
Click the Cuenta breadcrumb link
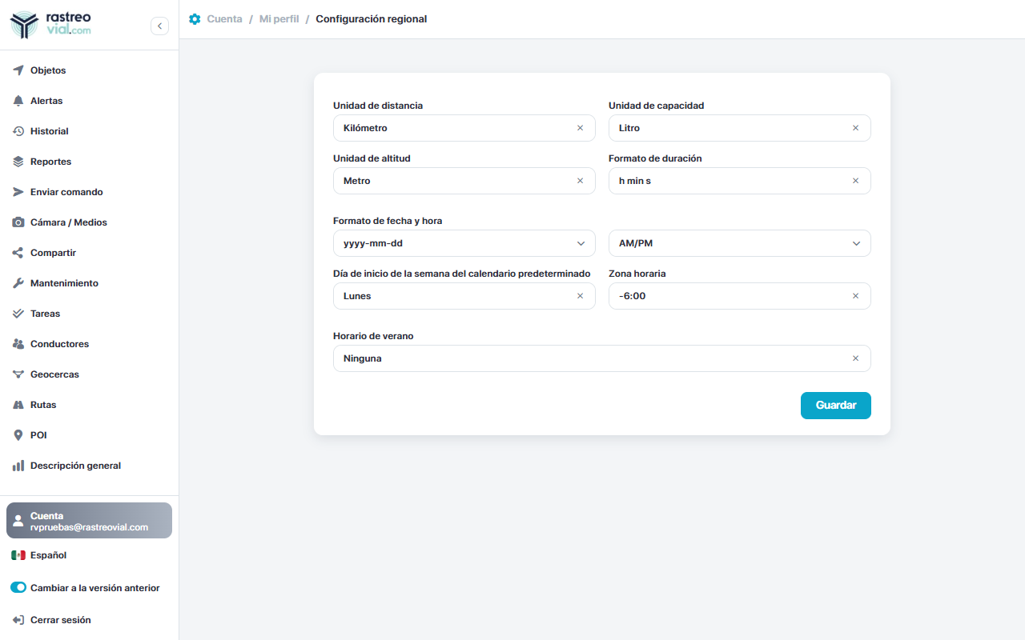coord(224,18)
